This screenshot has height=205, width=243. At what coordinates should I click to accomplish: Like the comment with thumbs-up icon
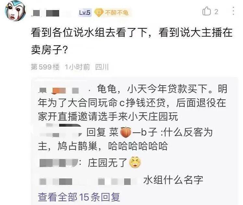(x=207, y=11)
